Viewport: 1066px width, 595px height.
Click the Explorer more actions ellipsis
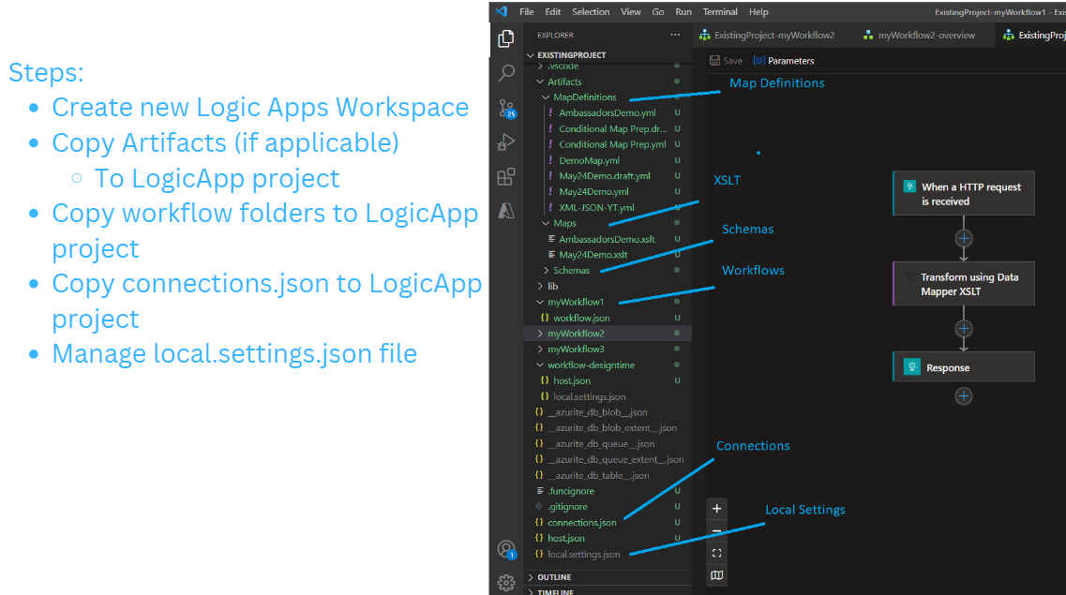(674, 35)
